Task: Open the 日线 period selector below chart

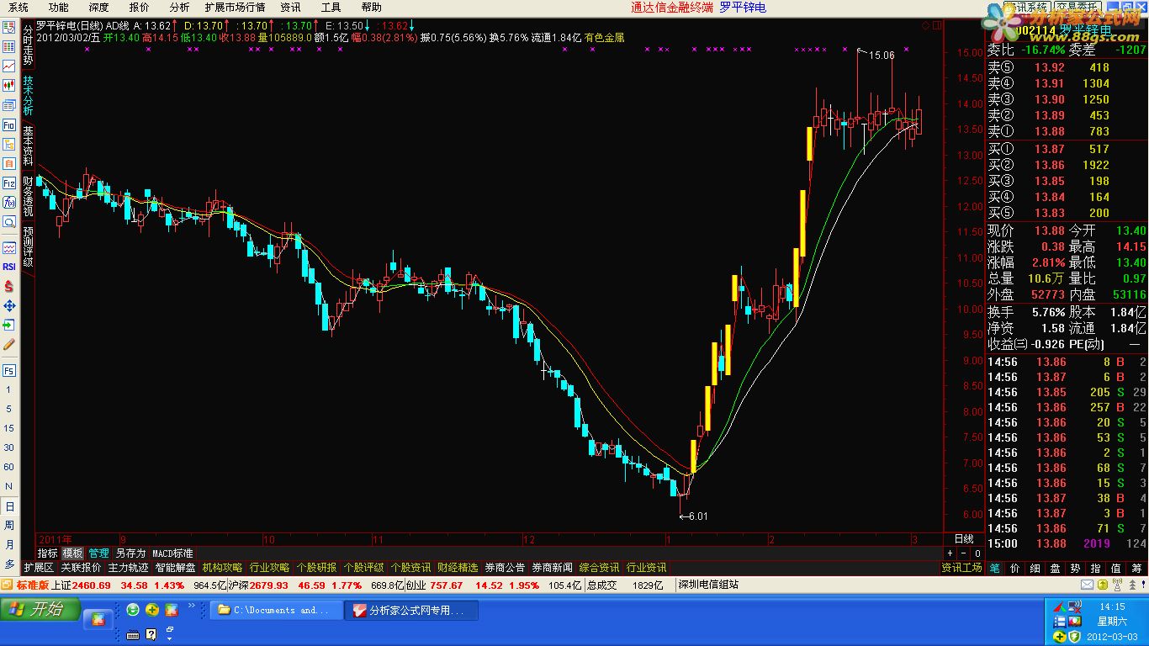Action: tap(963, 538)
